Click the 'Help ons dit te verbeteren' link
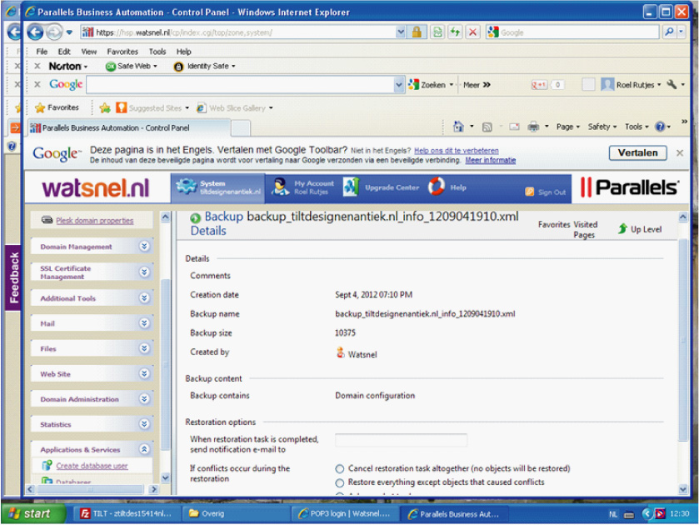This screenshot has width=699, height=525. tap(456, 151)
